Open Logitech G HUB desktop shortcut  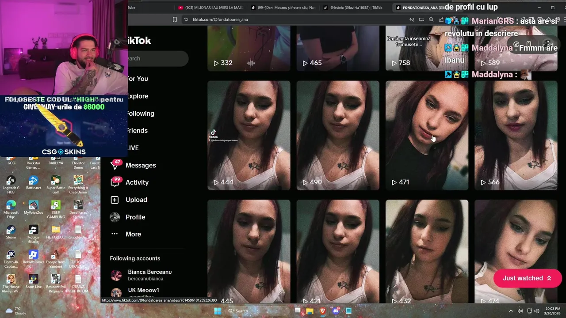click(x=11, y=185)
